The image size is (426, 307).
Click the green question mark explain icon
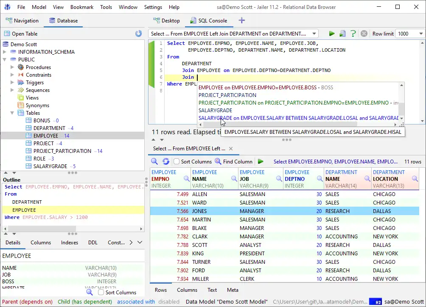[x=353, y=34]
